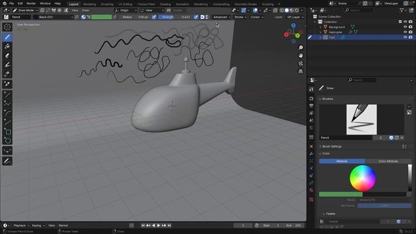
Task: Select the Cutter tool
Action: pos(7,73)
